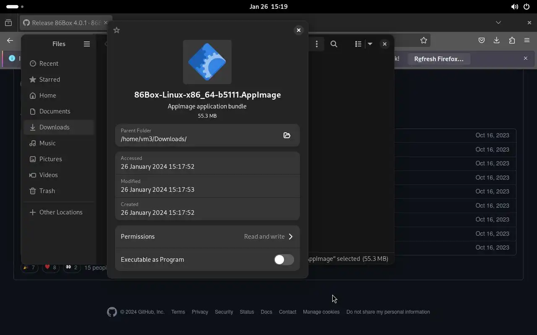Image resolution: width=537 pixels, height=335 pixels.
Task: Open Security footer link
Action: coord(224,312)
